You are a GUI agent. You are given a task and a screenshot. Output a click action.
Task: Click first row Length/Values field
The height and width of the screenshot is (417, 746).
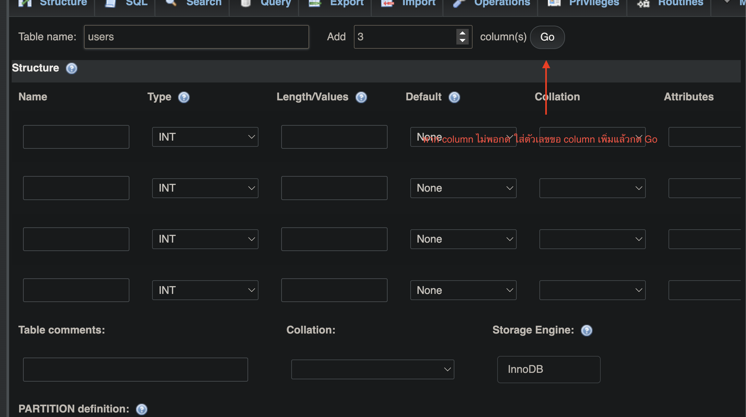point(334,137)
